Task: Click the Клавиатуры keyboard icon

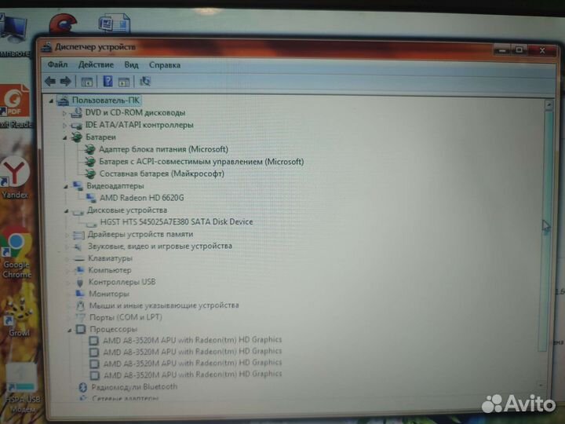Action: point(79,258)
